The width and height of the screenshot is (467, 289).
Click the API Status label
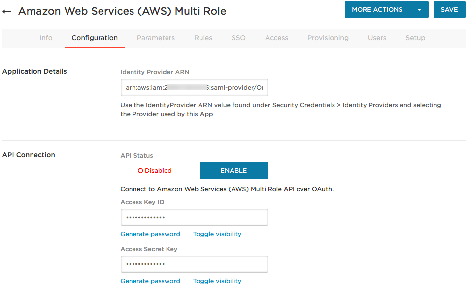click(x=137, y=156)
